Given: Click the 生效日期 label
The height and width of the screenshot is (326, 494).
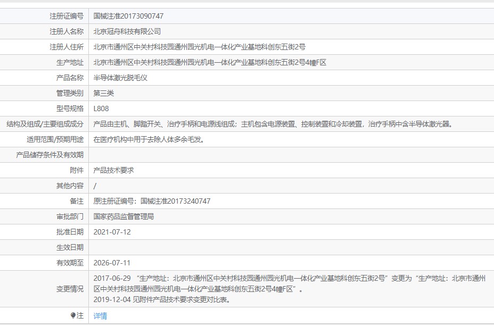Looking at the screenshot, I should (70, 247).
